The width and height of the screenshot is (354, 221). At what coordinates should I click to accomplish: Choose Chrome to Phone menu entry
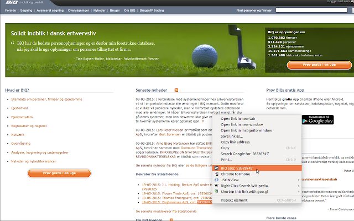pyautogui.click(x=257, y=174)
